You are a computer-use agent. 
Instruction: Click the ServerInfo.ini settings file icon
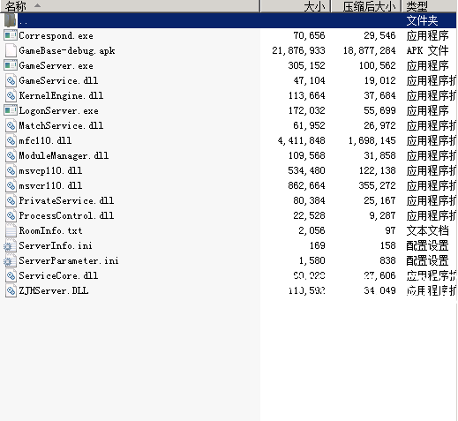pyautogui.click(x=10, y=245)
